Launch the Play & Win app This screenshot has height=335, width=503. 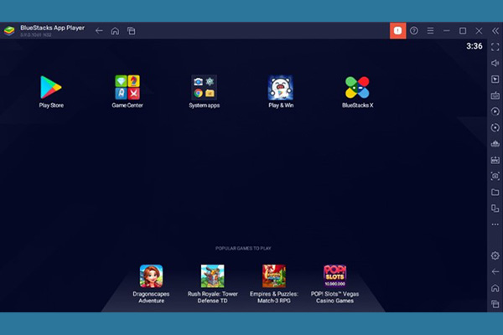coord(281,91)
